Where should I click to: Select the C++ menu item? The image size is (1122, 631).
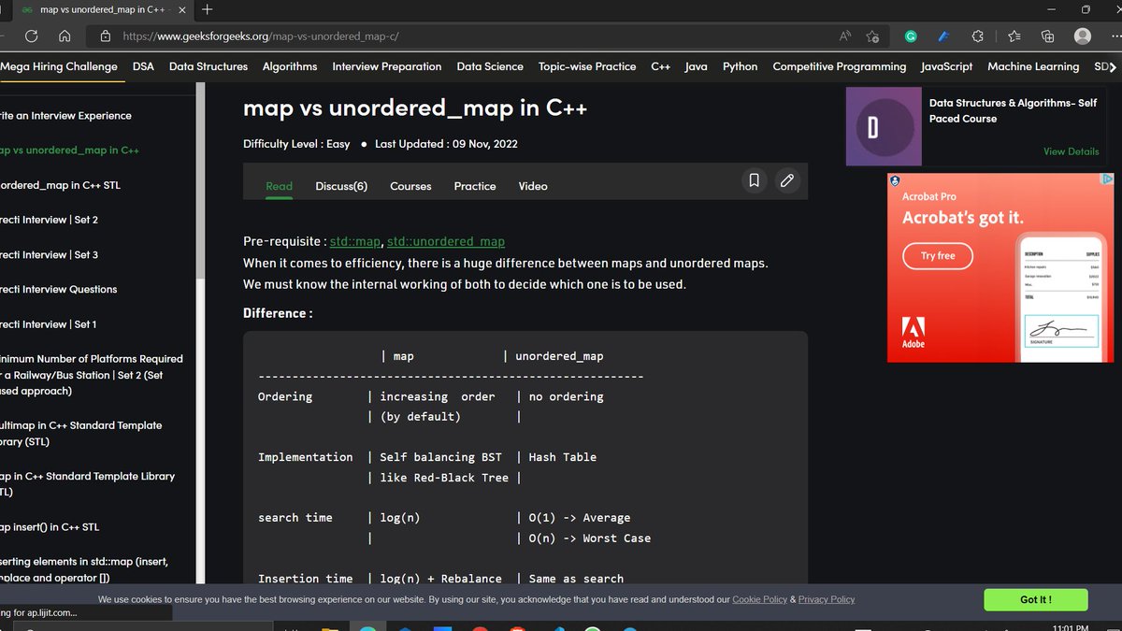661,66
